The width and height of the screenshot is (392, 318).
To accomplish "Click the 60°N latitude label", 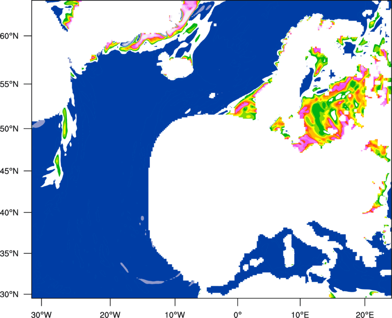I will pos(9,36).
